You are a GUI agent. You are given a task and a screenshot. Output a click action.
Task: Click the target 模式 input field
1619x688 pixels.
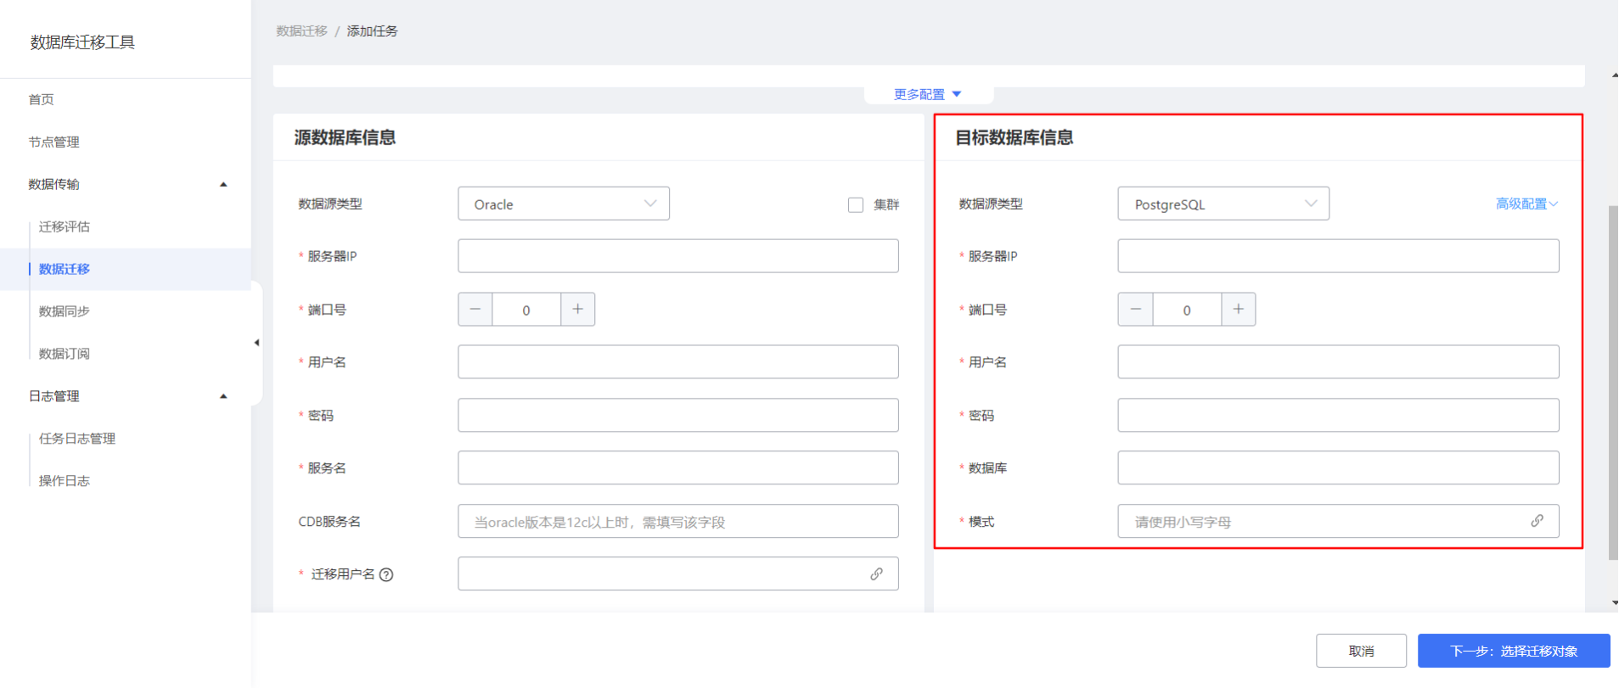tap(1338, 522)
